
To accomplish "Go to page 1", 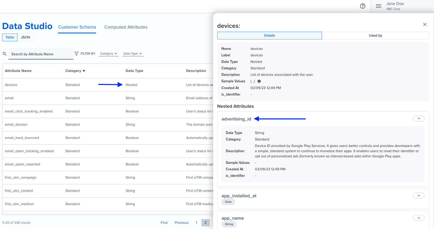I will 196,223.
